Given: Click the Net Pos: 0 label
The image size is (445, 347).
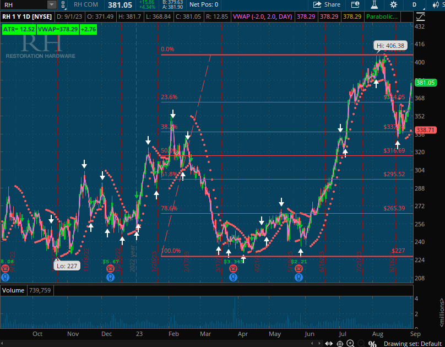Looking at the screenshot, I should click(204, 4).
